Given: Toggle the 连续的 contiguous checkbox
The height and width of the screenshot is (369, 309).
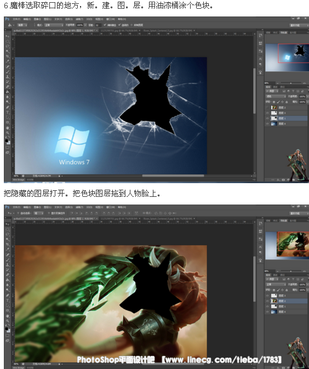Looking at the screenshot, I should [x=119, y=25].
